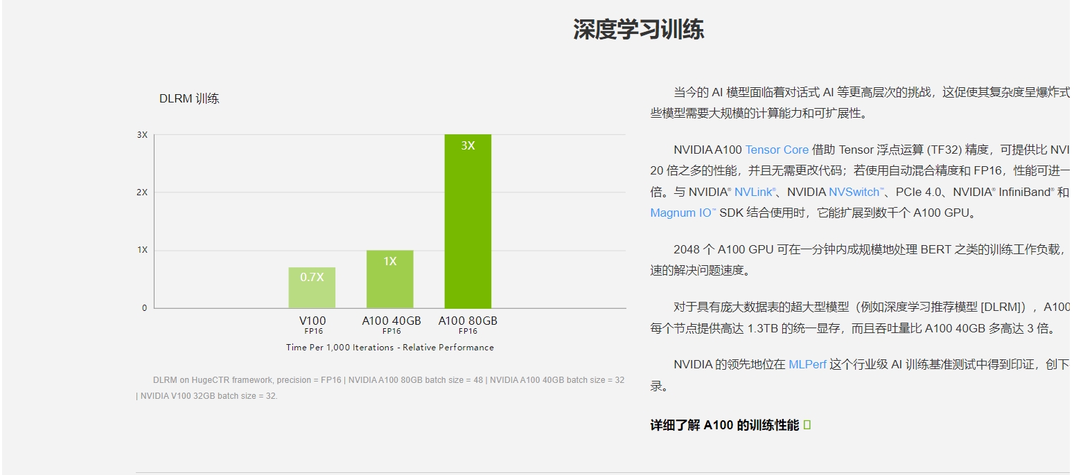
Task: Click the 1X bar for A100 40GB
Action: [x=389, y=277]
